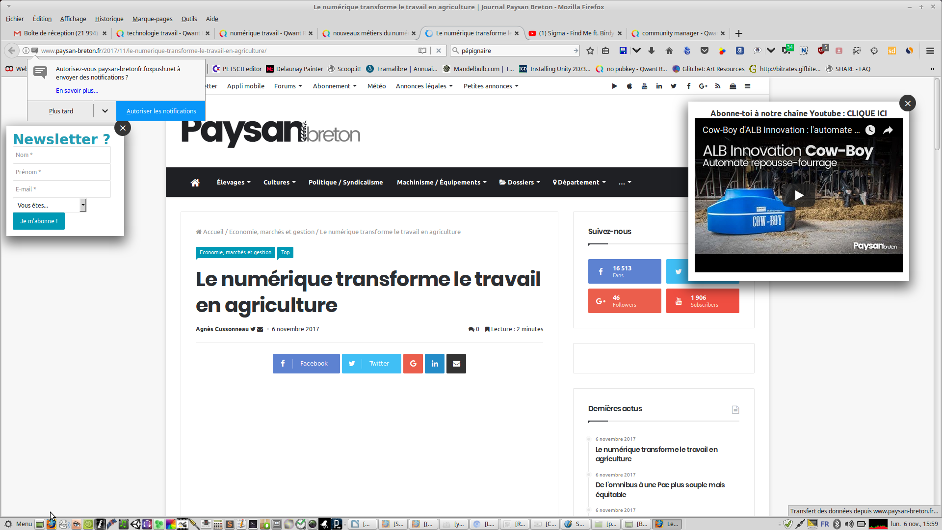Open the Historique menu

[x=109, y=19]
